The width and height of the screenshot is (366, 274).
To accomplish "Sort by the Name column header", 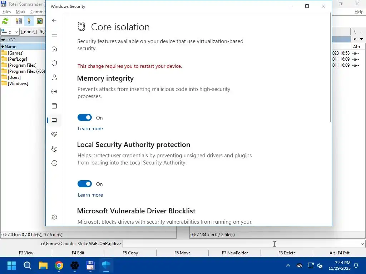I will (23, 47).
